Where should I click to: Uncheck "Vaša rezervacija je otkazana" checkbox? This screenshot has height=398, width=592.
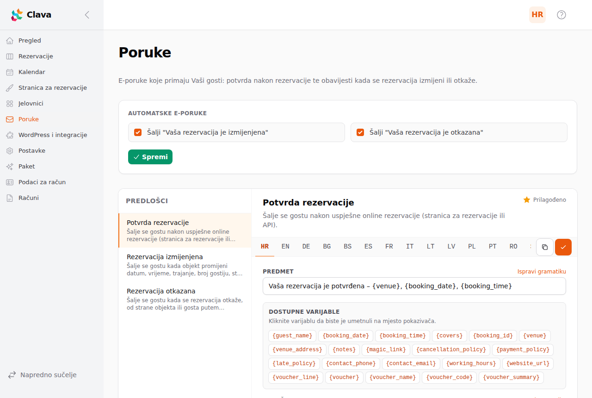point(360,132)
